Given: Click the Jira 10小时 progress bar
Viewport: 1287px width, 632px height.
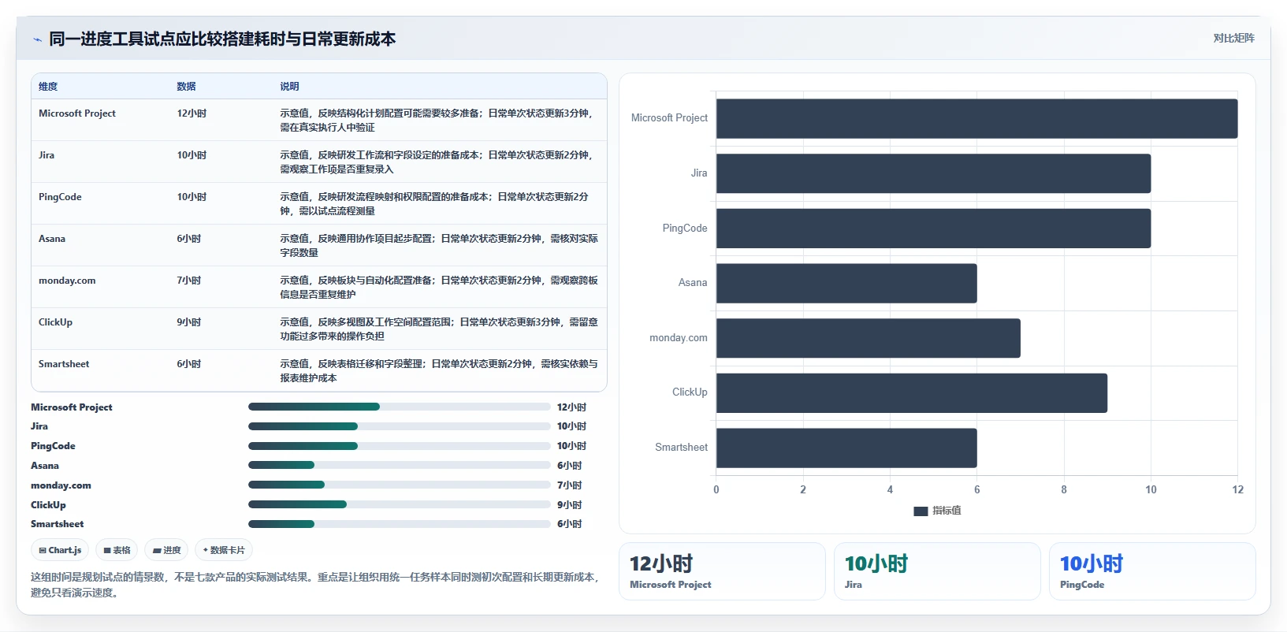Looking at the screenshot, I should 399,426.
